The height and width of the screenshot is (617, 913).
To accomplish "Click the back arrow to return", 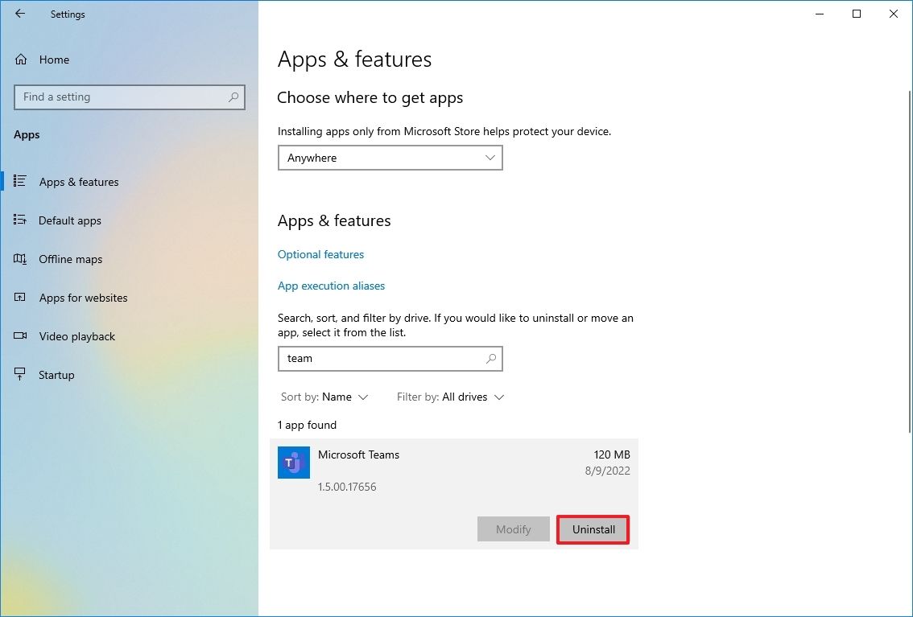I will click(19, 14).
